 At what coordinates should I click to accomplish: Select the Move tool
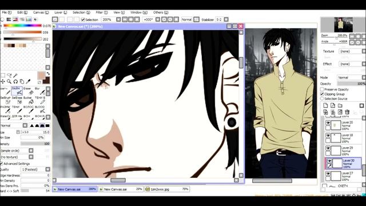tap(3, 81)
